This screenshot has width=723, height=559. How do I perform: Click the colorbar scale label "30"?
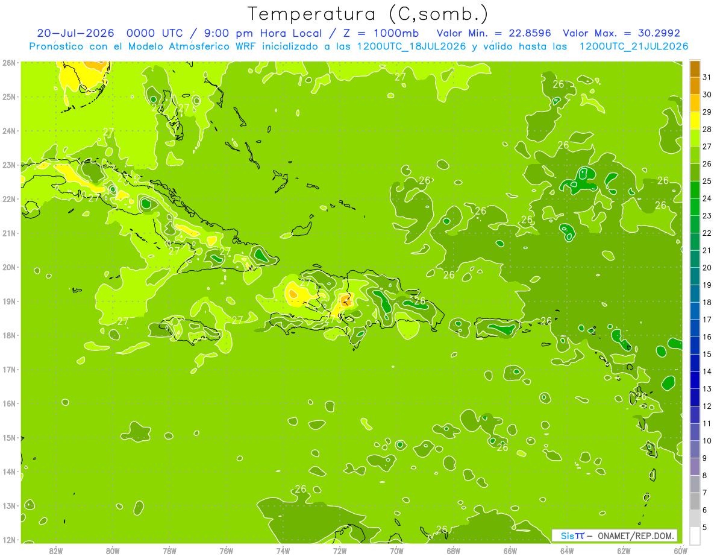click(x=707, y=95)
